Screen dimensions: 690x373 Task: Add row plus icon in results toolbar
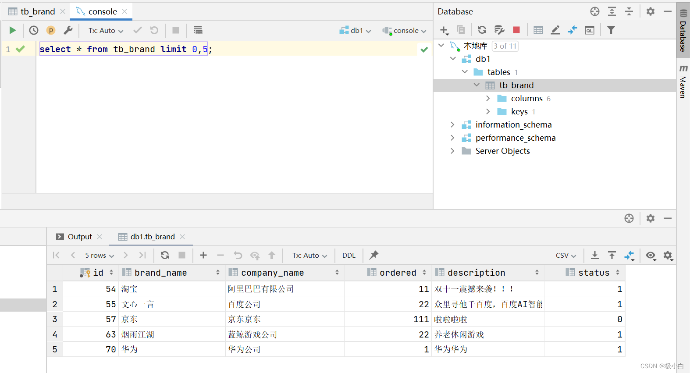pos(203,255)
